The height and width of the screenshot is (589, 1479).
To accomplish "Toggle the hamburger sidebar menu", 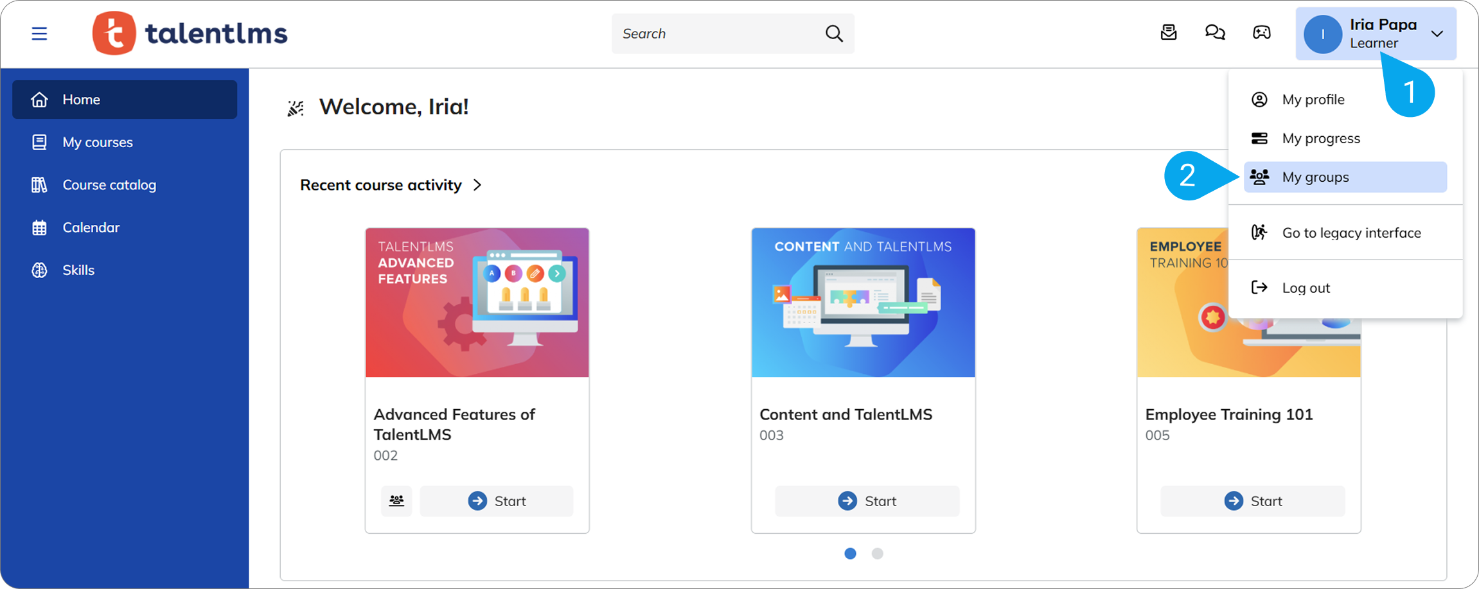I will point(39,33).
